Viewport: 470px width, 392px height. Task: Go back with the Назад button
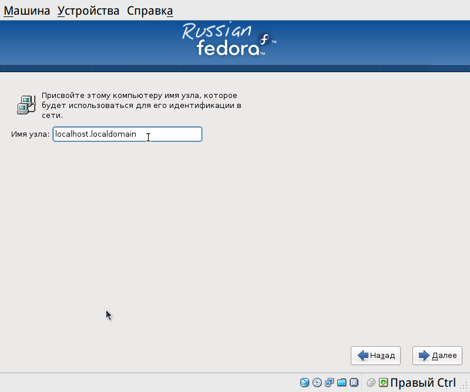[x=375, y=356]
